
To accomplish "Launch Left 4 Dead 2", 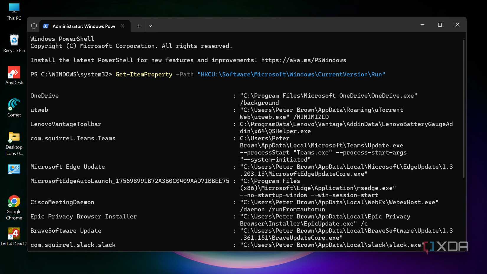I will click(14, 234).
